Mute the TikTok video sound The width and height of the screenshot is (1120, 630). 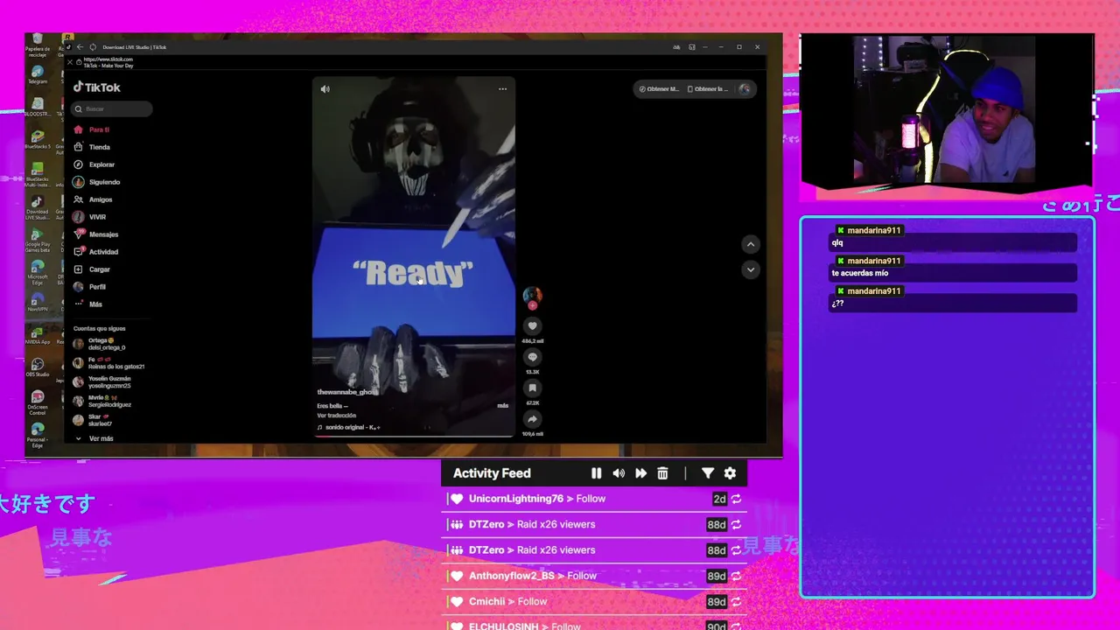(325, 89)
